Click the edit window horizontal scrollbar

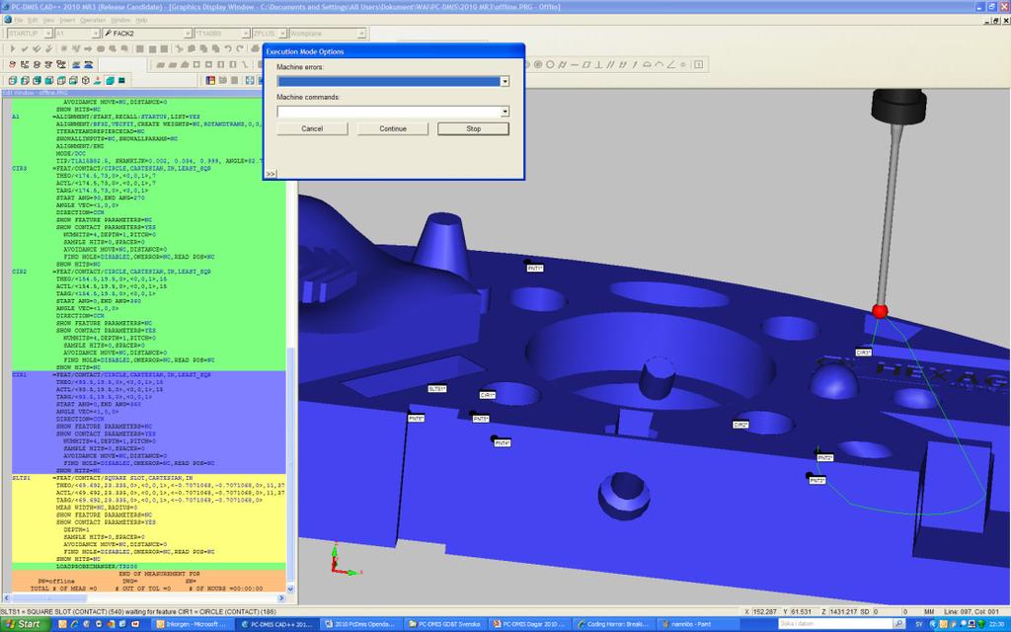click(145, 599)
